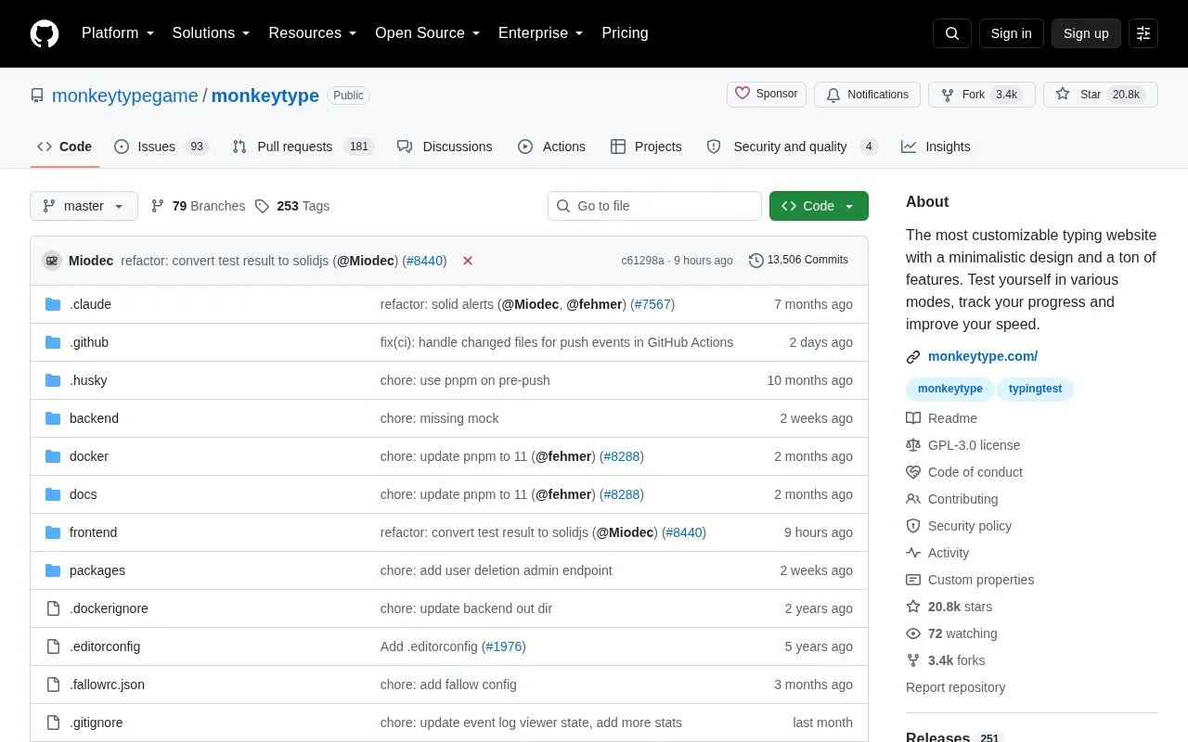The width and height of the screenshot is (1188, 742).
Task: Click the eye icon beside 72 watching
Action: pyautogui.click(x=913, y=633)
